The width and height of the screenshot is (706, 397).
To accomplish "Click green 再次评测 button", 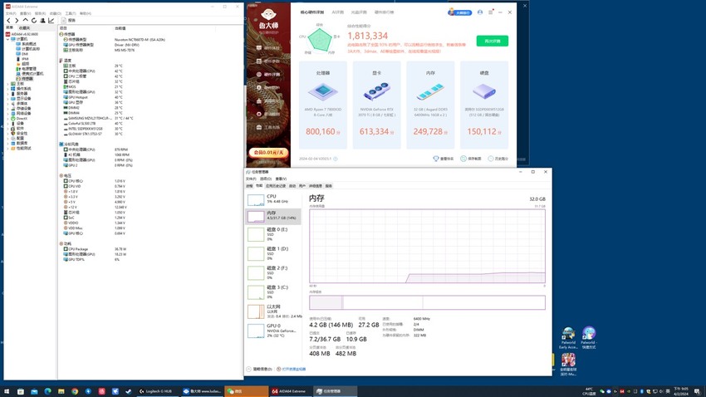I will click(x=493, y=41).
